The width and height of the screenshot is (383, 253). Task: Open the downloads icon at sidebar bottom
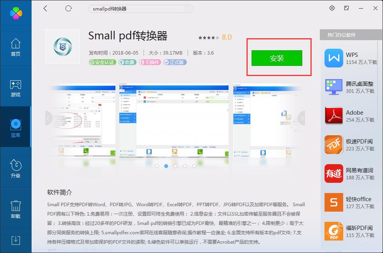click(16, 240)
